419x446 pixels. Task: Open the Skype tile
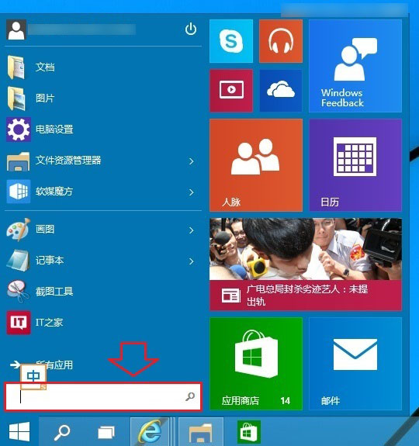click(x=231, y=41)
